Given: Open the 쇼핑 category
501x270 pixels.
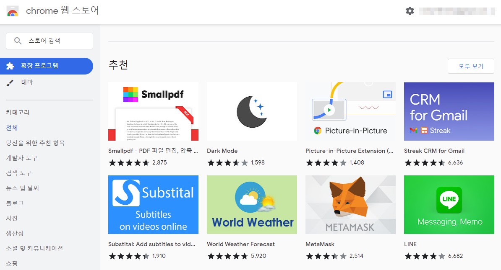Looking at the screenshot, I should click(11, 263).
